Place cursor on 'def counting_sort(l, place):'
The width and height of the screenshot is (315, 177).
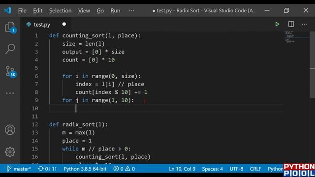point(95,36)
